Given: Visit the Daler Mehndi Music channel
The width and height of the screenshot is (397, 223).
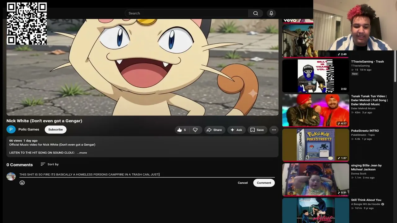Looking at the screenshot, I should pyautogui.click(x=364, y=108).
